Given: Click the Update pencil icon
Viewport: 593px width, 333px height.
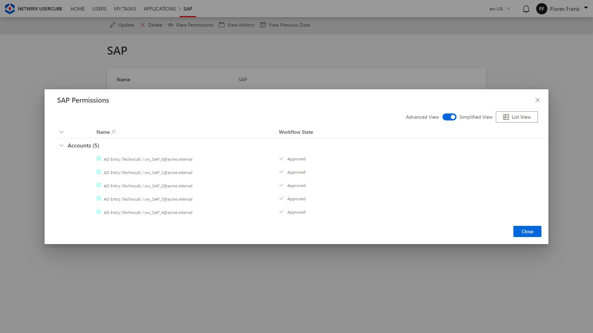Looking at the screenshot, I should (x=113, y=25).
